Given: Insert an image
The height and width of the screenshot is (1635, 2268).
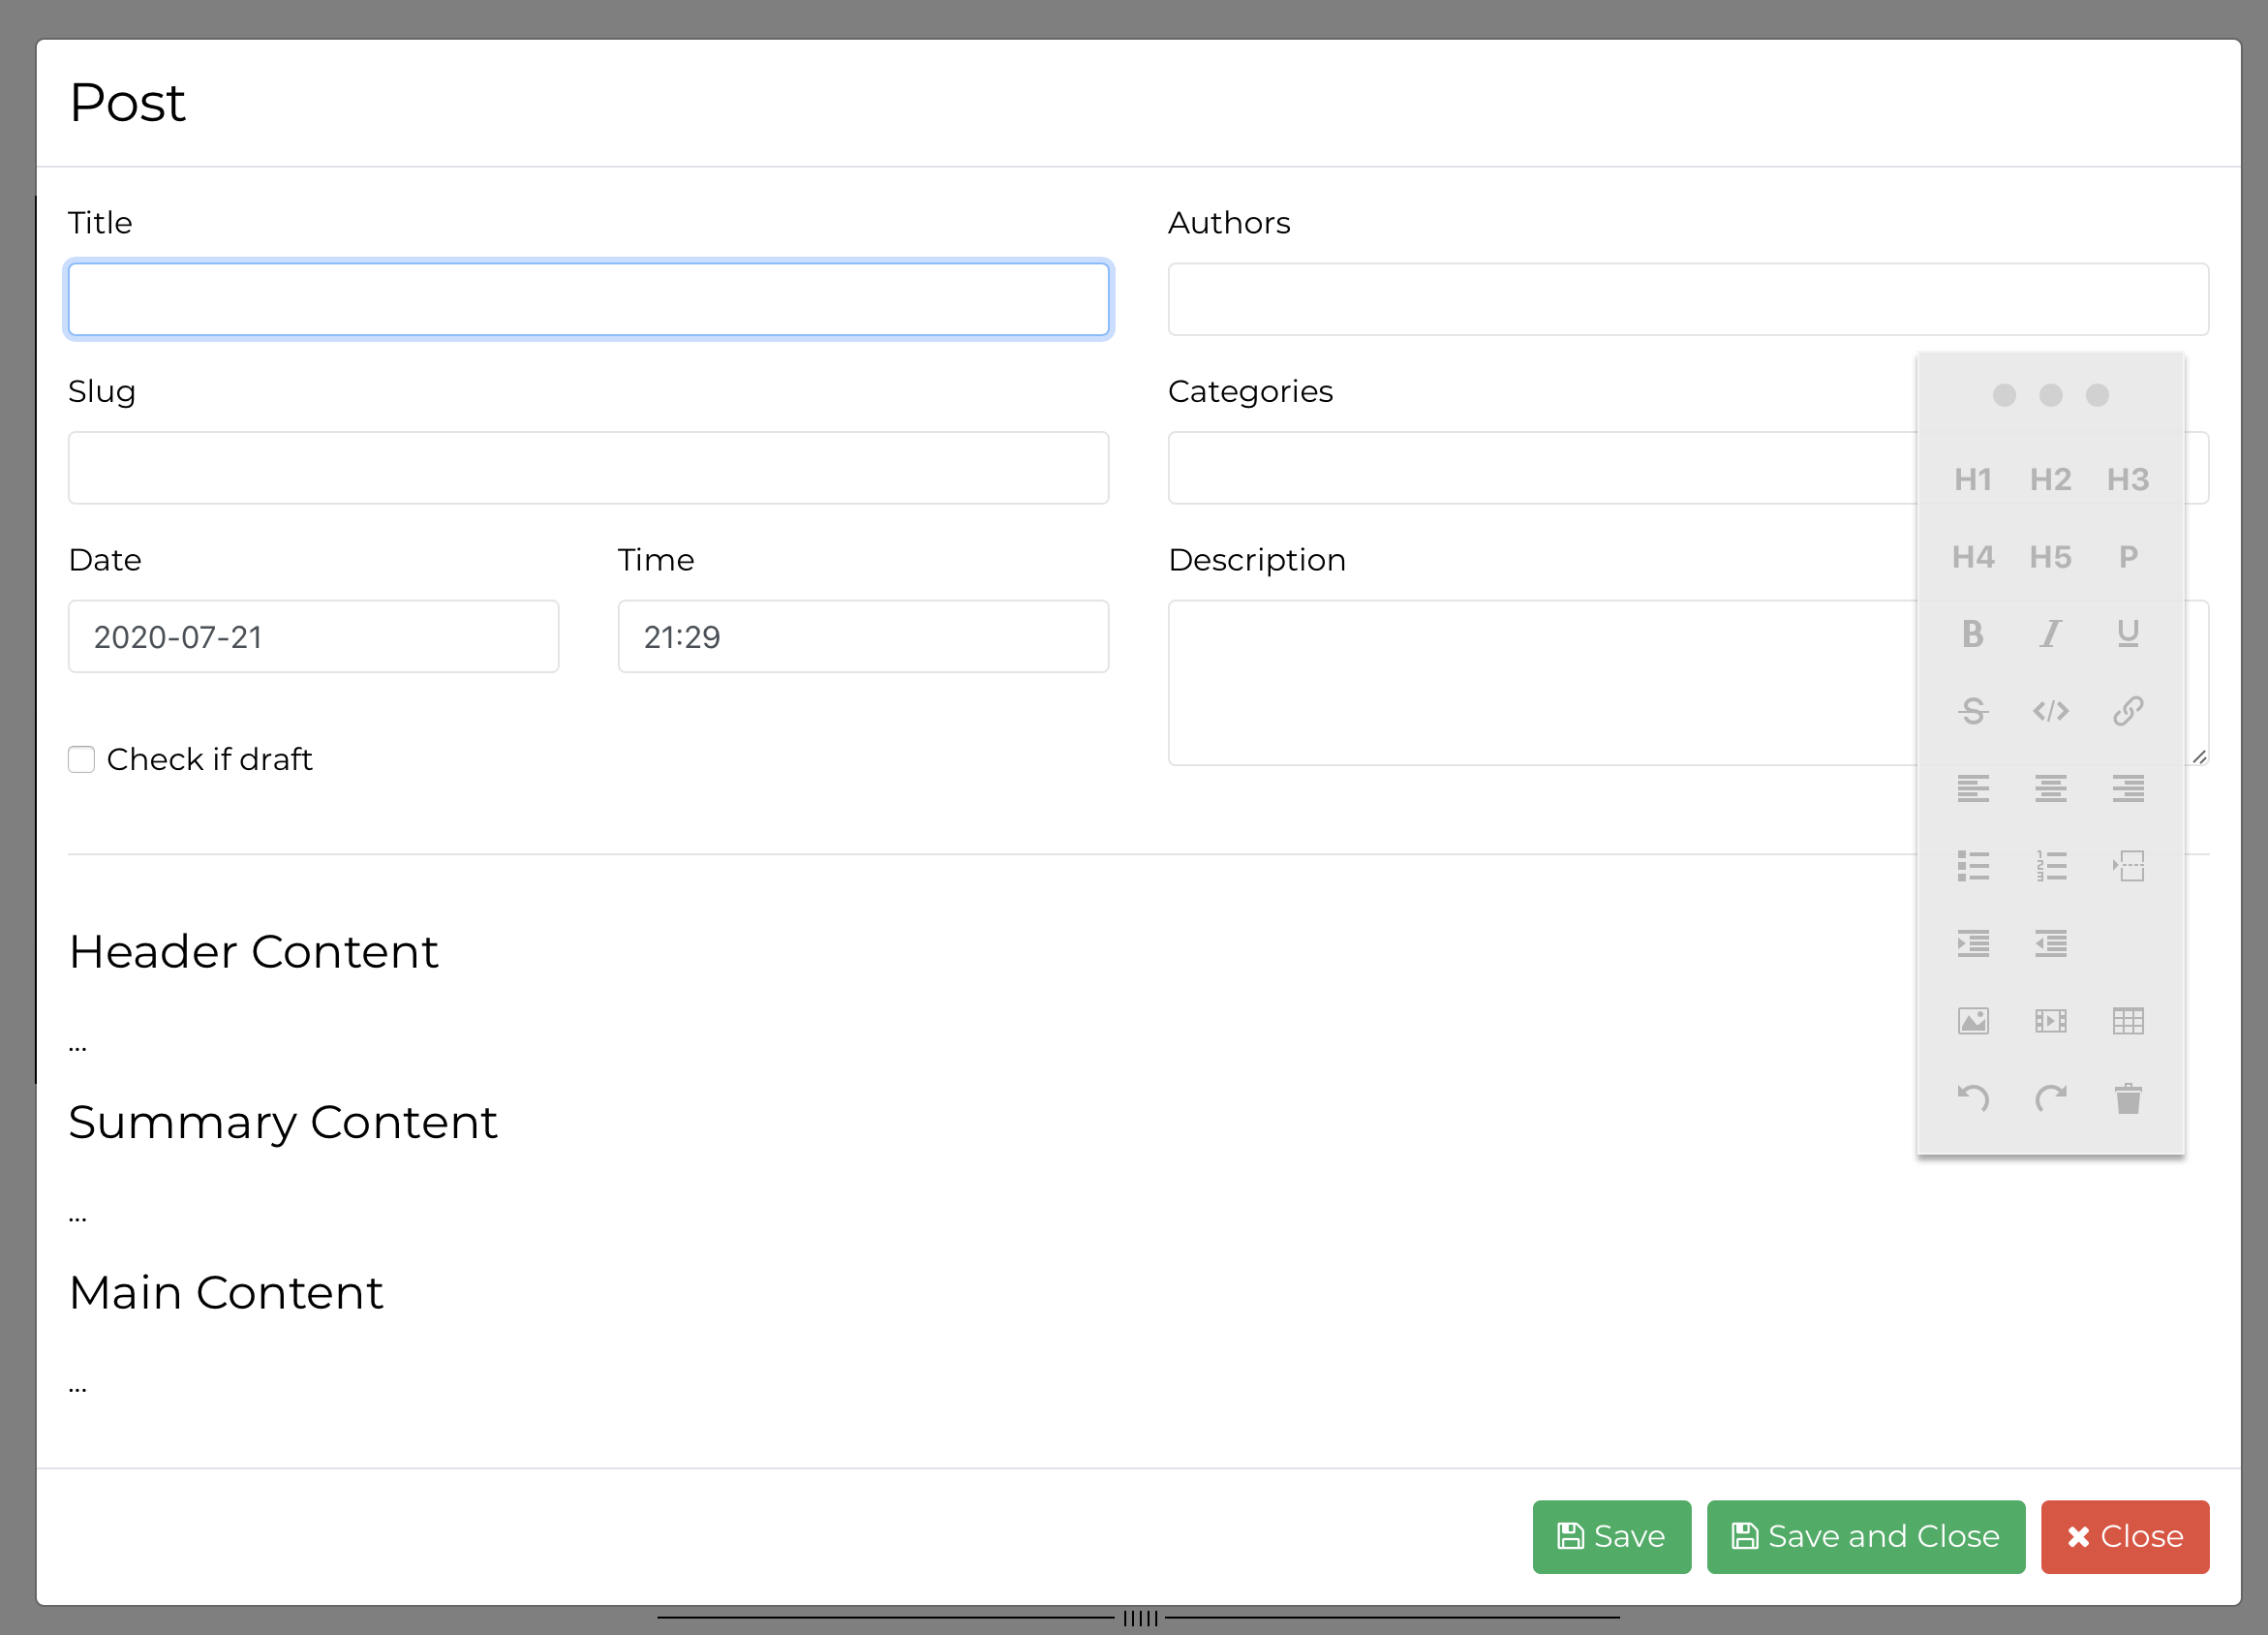Looking at the screenshot, I should [1972, 1021].
